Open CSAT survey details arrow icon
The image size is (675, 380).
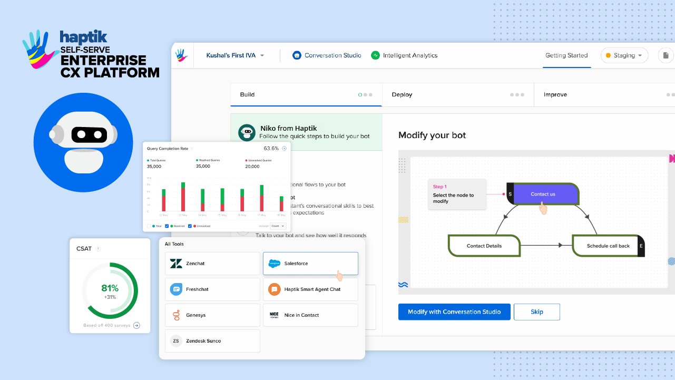coord(136,325)
